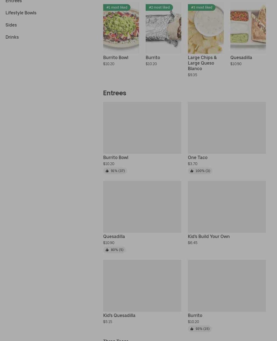Click the 100% (3) rating badge
The height and width of the screenshot is (341, 277).
tap(200, 171)
